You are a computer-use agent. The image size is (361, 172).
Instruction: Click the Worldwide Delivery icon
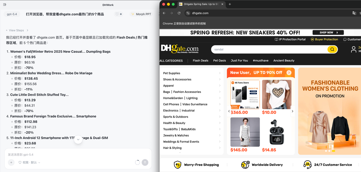[245, 165]
